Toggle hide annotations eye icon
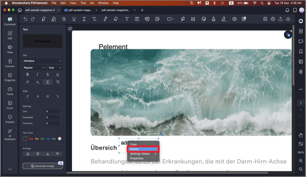The height and width of the screenshot is (177, 306). (234, 19)
